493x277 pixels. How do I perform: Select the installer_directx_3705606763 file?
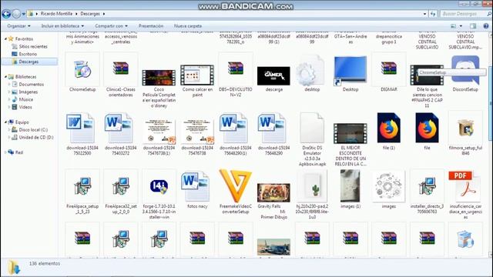pyautogui.click(x=427, y=186)
